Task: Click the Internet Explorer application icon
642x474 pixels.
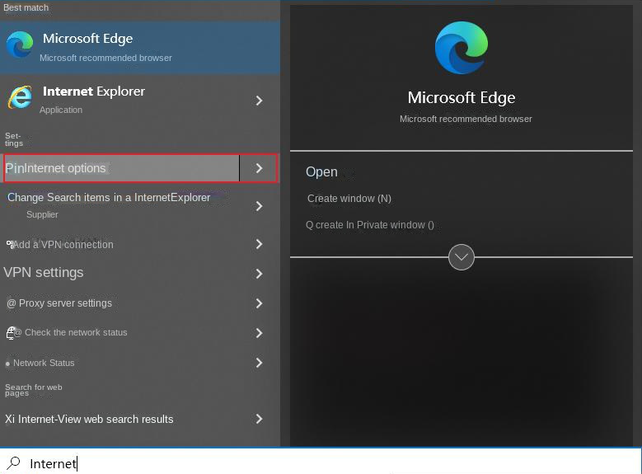Action: coord(20,98)
